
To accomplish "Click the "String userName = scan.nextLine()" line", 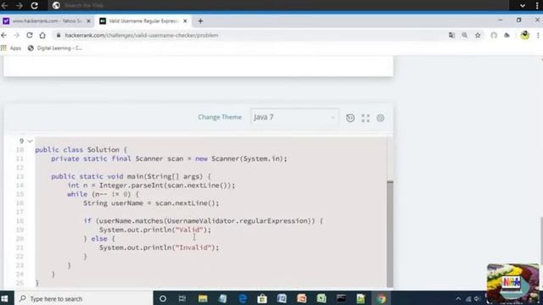I will click(x=151, y=203).
